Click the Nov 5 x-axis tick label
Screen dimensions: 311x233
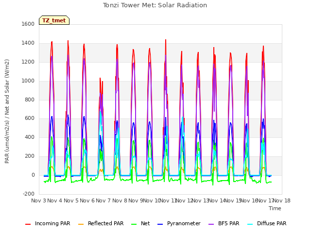point(71,200)
